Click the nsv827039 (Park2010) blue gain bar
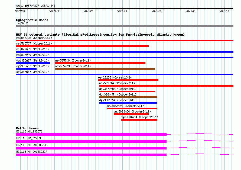The height and width of the screenshot is (170, 241). [125, 52]
